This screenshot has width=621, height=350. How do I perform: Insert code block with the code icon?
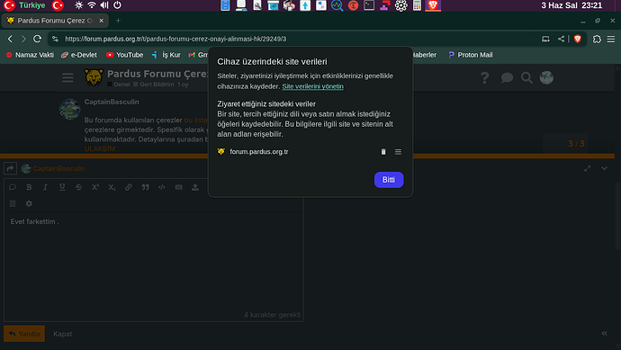coord(162,187)
